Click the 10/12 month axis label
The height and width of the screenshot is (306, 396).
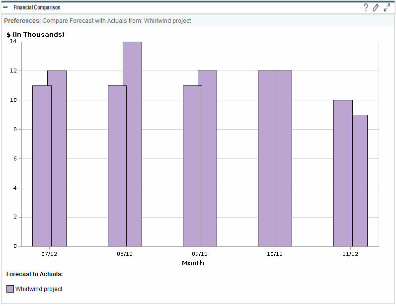pyautogui.click(x=275, y=254)
